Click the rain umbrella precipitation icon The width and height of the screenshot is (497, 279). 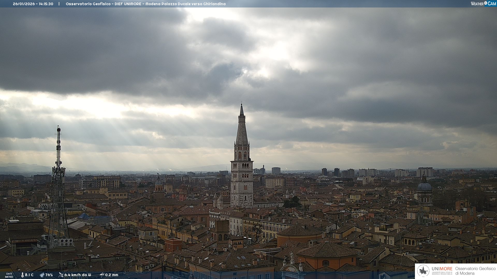click(x=102, y=275)
